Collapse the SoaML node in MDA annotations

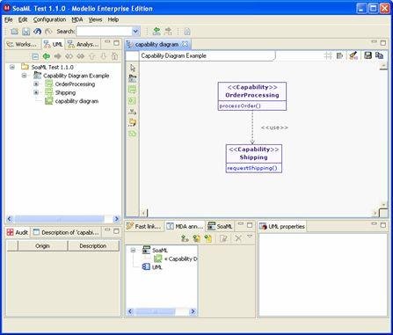[x=133, y=251]
